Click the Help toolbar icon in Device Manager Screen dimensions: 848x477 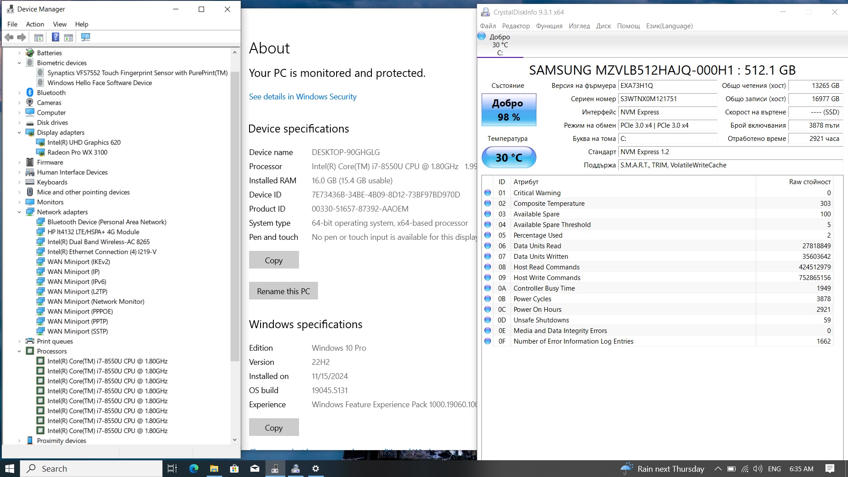coord(56,38)
